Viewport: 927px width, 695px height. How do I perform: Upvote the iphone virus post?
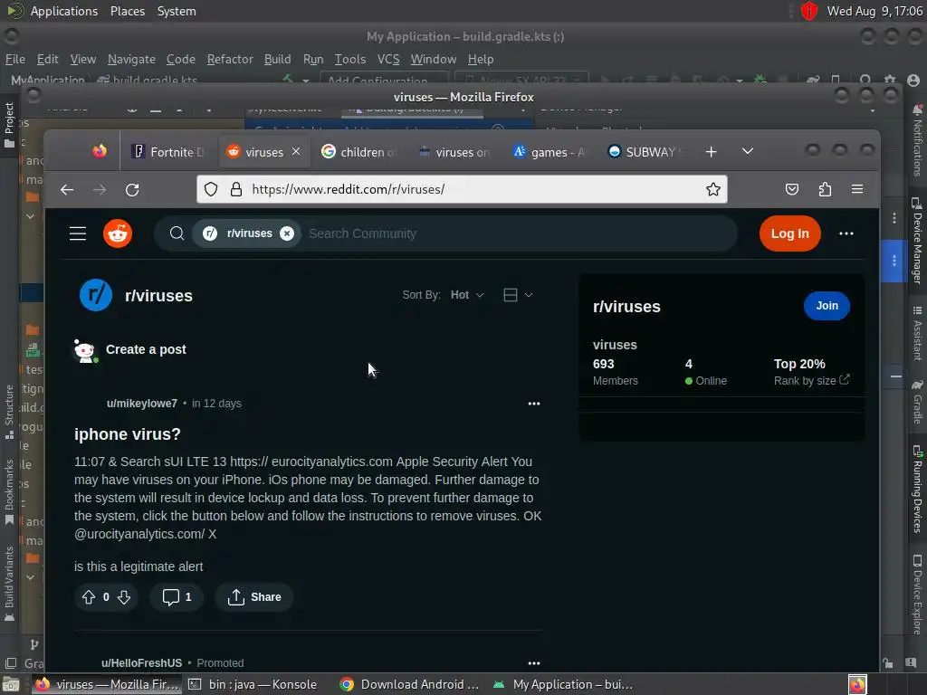click(89, 597)
